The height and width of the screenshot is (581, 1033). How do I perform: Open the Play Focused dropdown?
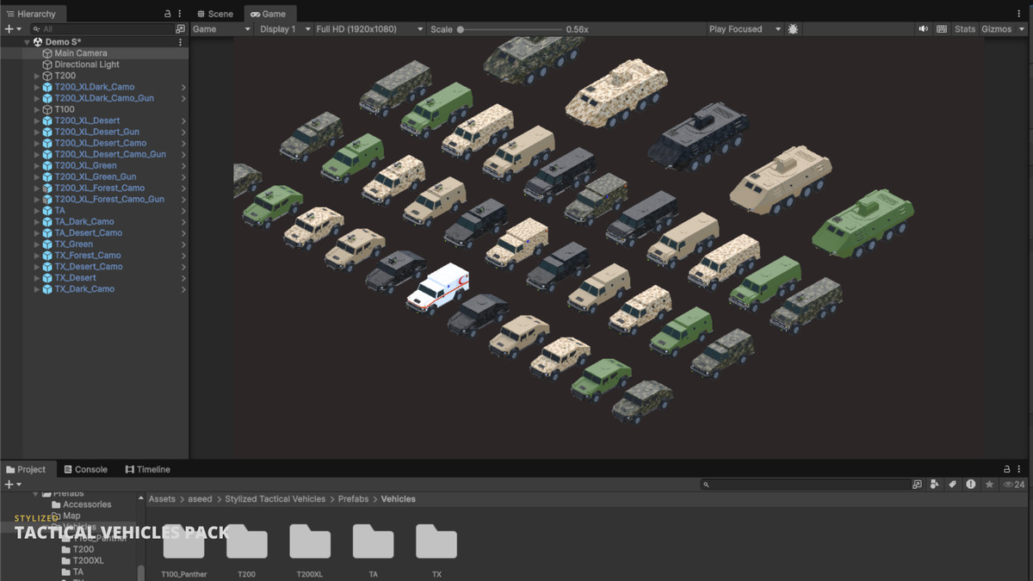point(745,29)
